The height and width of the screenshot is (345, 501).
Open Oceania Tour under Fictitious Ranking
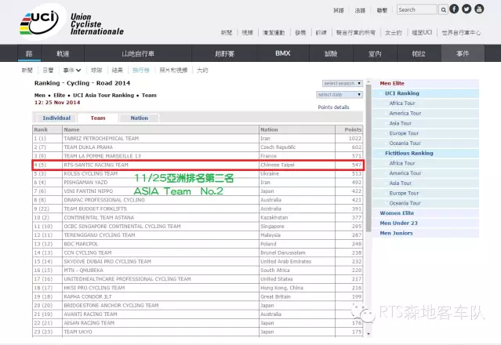(x=405, y=203)
